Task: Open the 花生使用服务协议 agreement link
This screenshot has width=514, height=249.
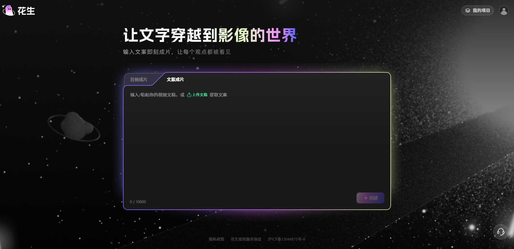Action: coord(246,239)
